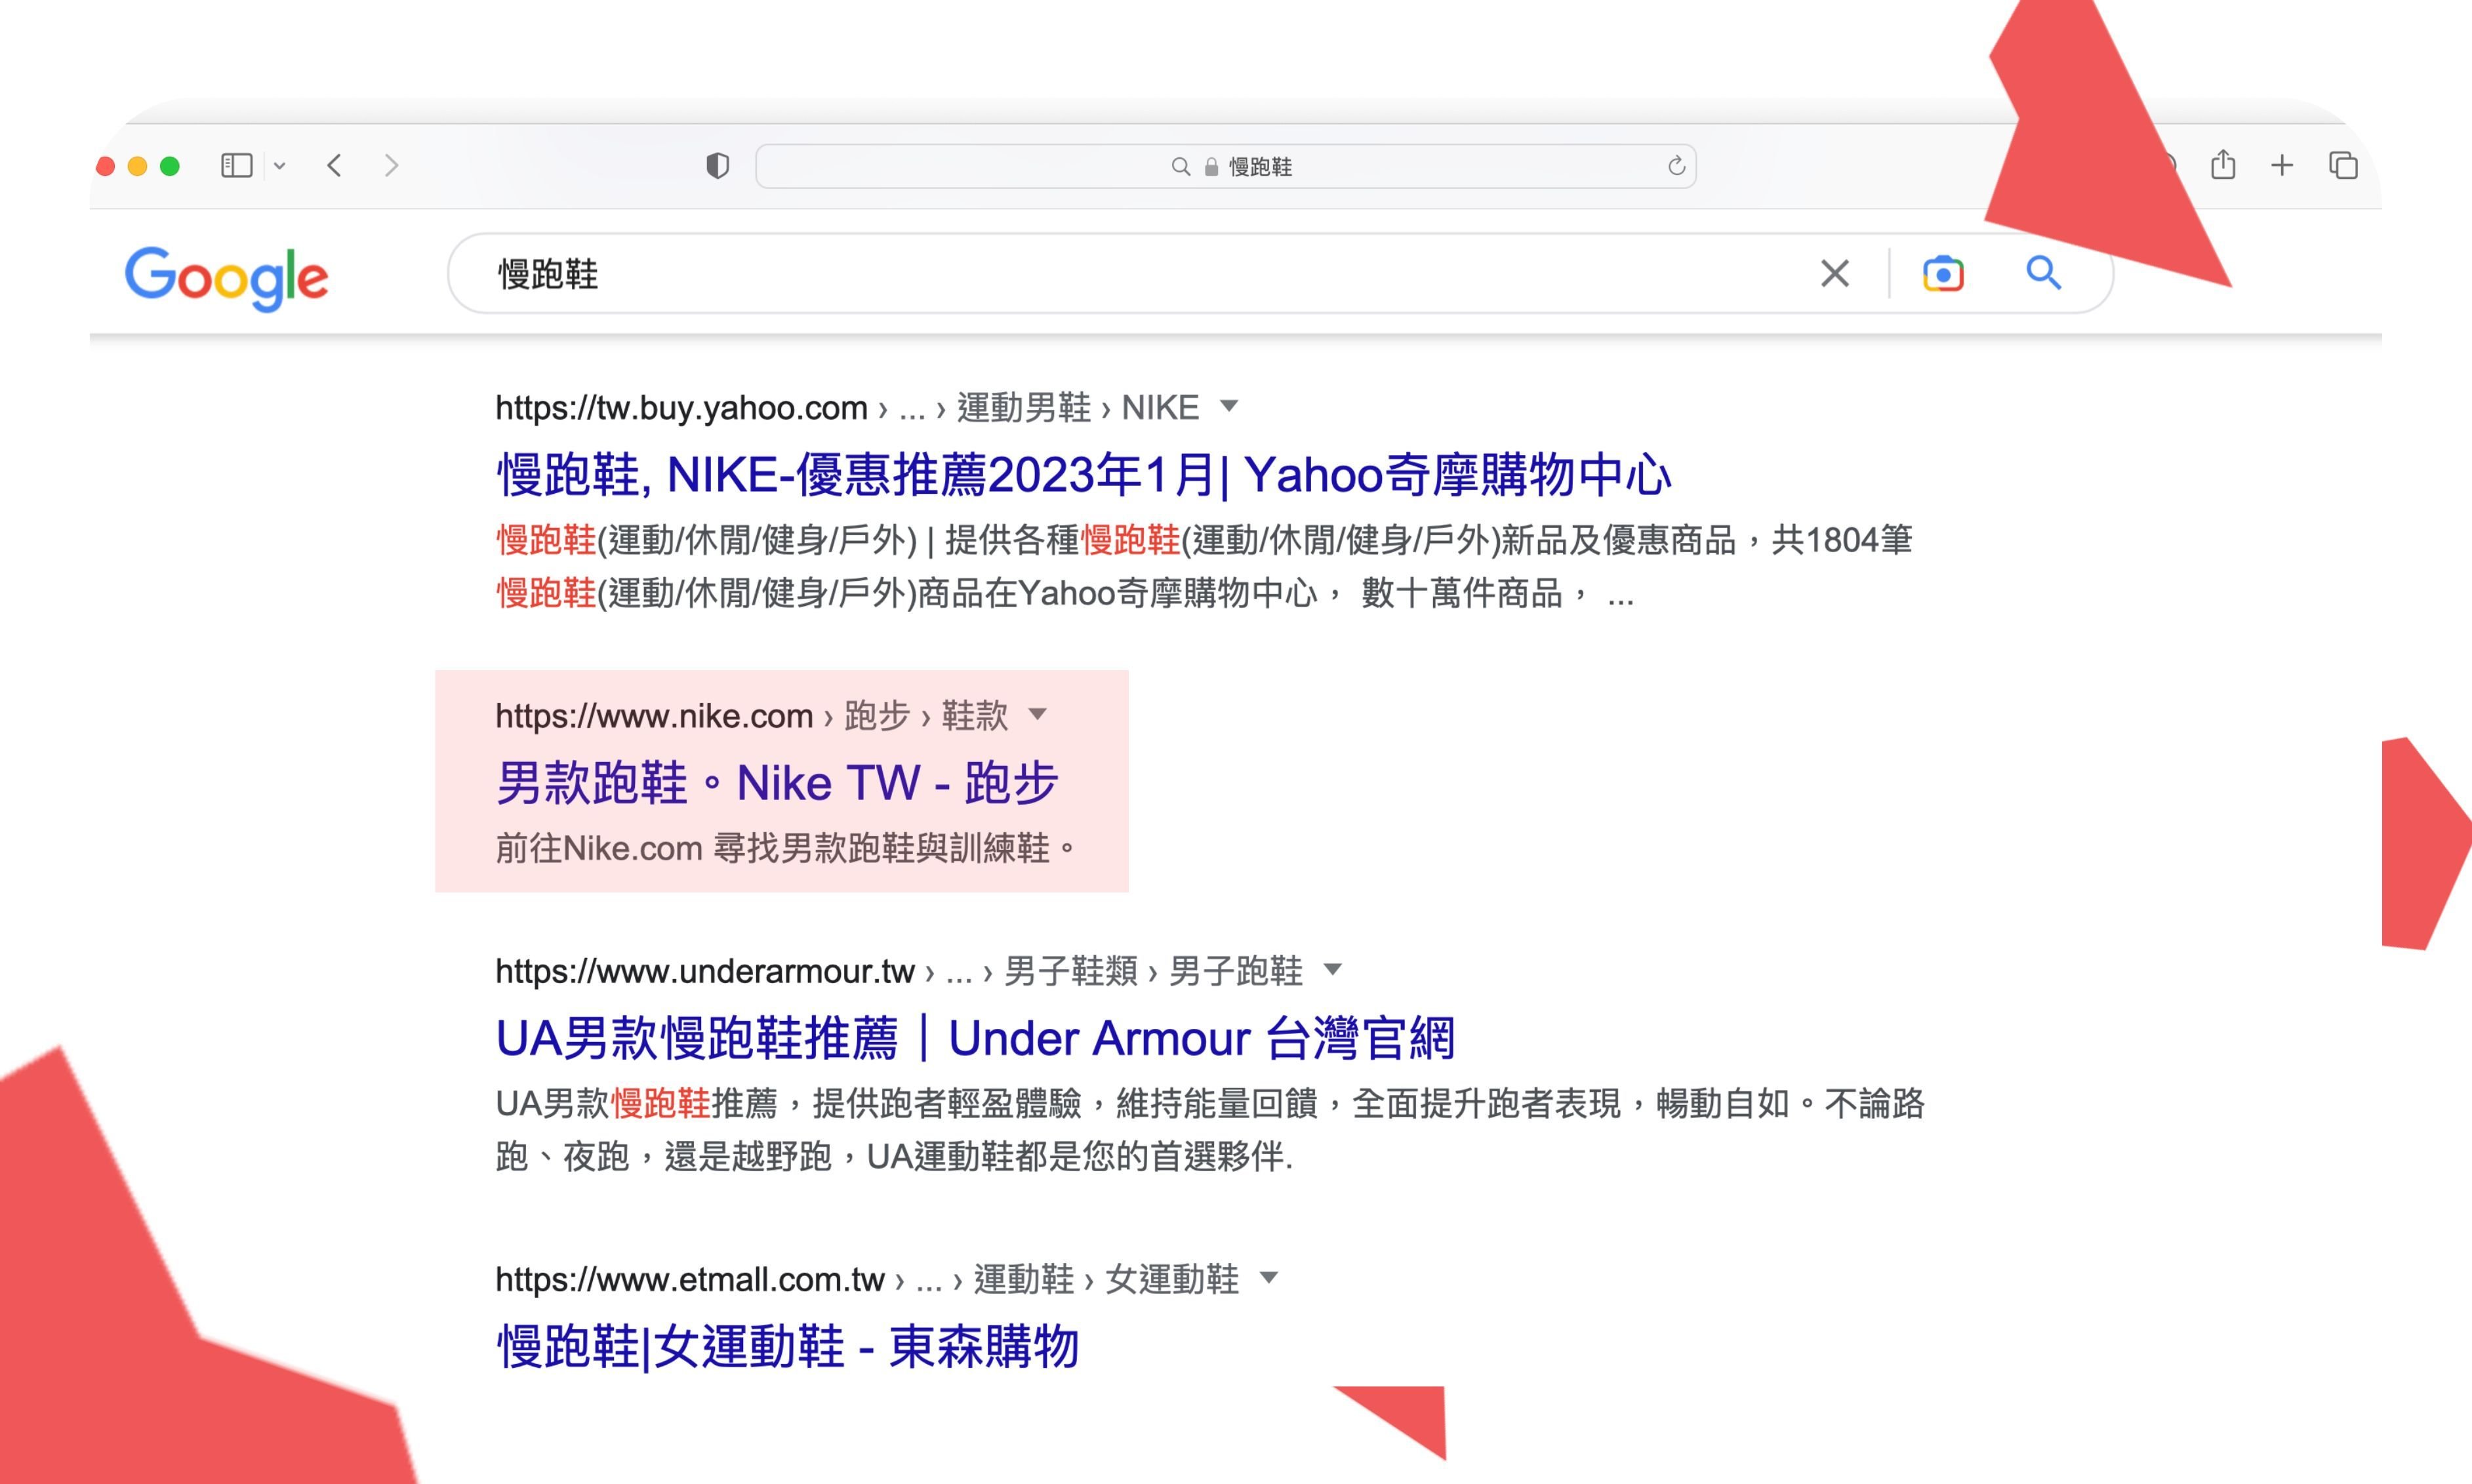Click the UA snippet line ending UA運動鞋都是您的首選夥伴
2472x1484 pixels.
tap(894, 1157)
